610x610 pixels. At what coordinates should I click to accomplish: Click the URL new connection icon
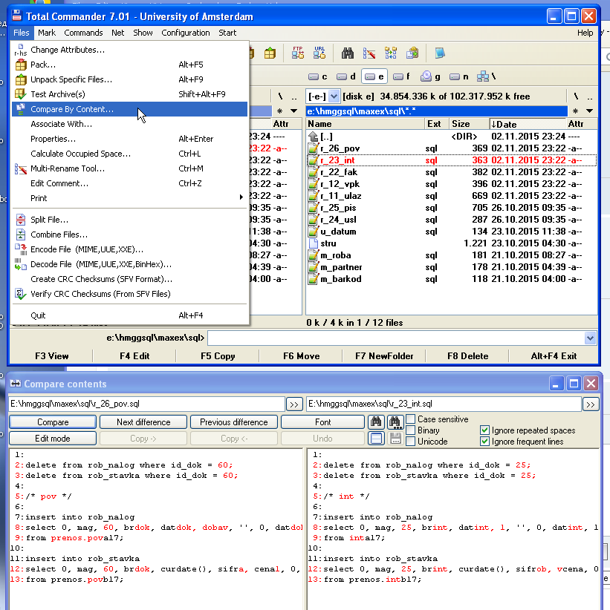click(319, 53)
